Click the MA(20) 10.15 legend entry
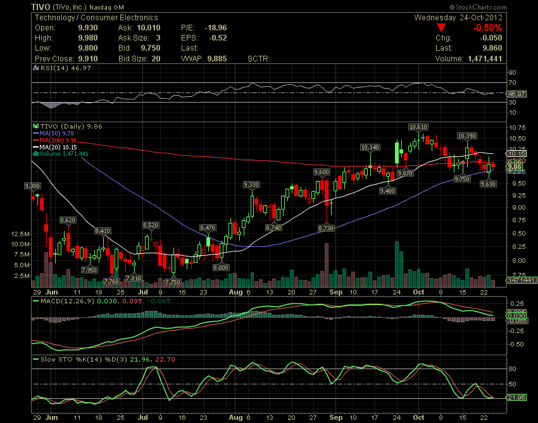The image size is (538, 423). (x=55, y=148)
